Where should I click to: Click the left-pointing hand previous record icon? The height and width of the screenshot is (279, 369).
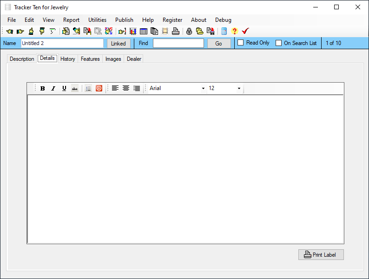[10, 31]
